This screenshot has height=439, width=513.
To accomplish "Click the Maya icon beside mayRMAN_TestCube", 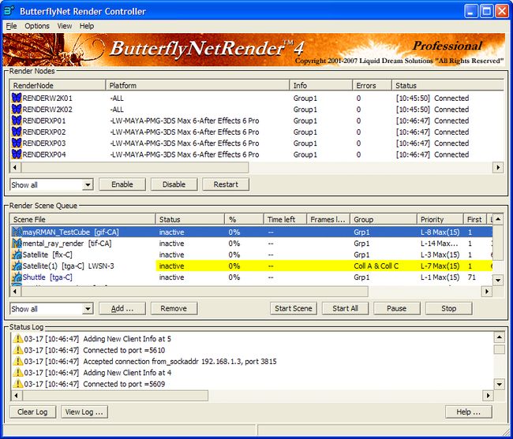I will click(17, 232).
